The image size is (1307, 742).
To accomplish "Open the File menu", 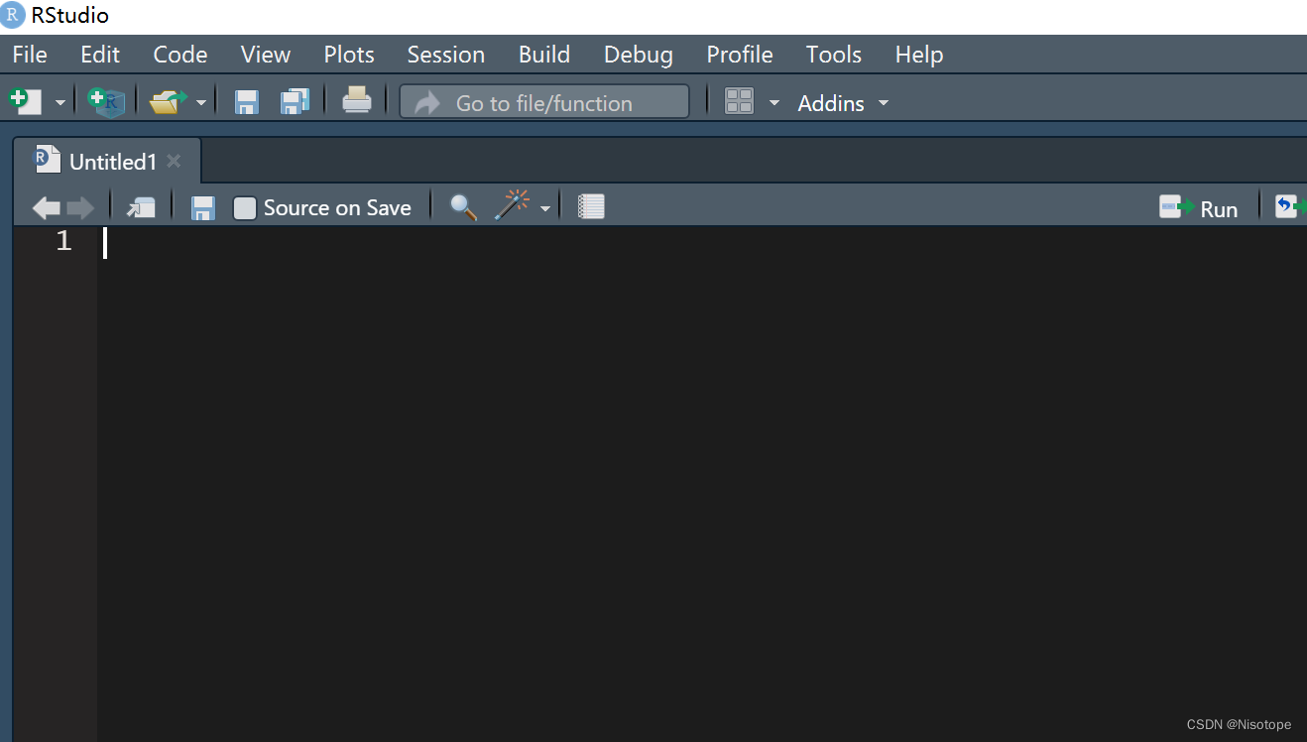I will [x=30, y=55].
